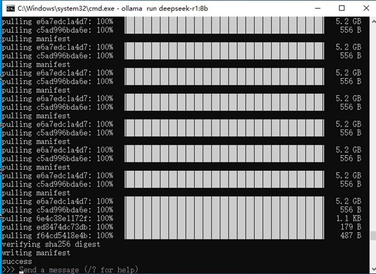The width and height of the screenshot is (376, 274).
Task: Maximize the cmd.exe window
Action: pos(342,8)
